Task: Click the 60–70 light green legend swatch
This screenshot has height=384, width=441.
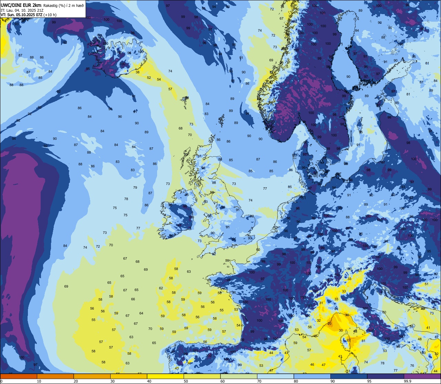Action: pyautogui.click(x=239, y=376)
